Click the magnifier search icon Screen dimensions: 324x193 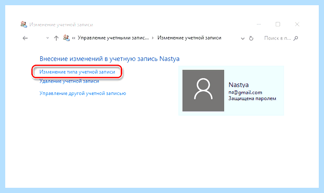coord(296,38)
